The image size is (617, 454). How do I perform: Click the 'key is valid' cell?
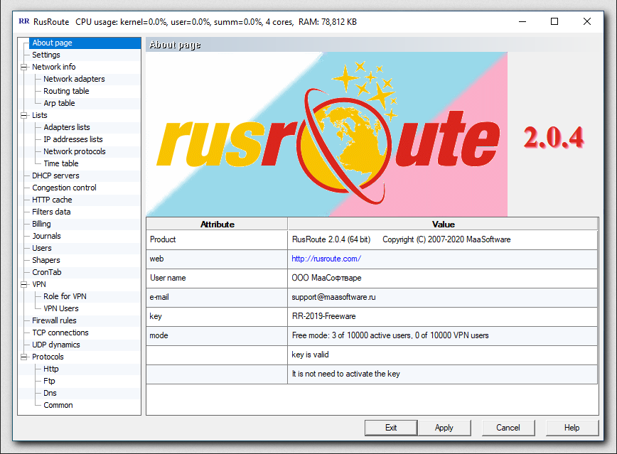pos(443,355)
